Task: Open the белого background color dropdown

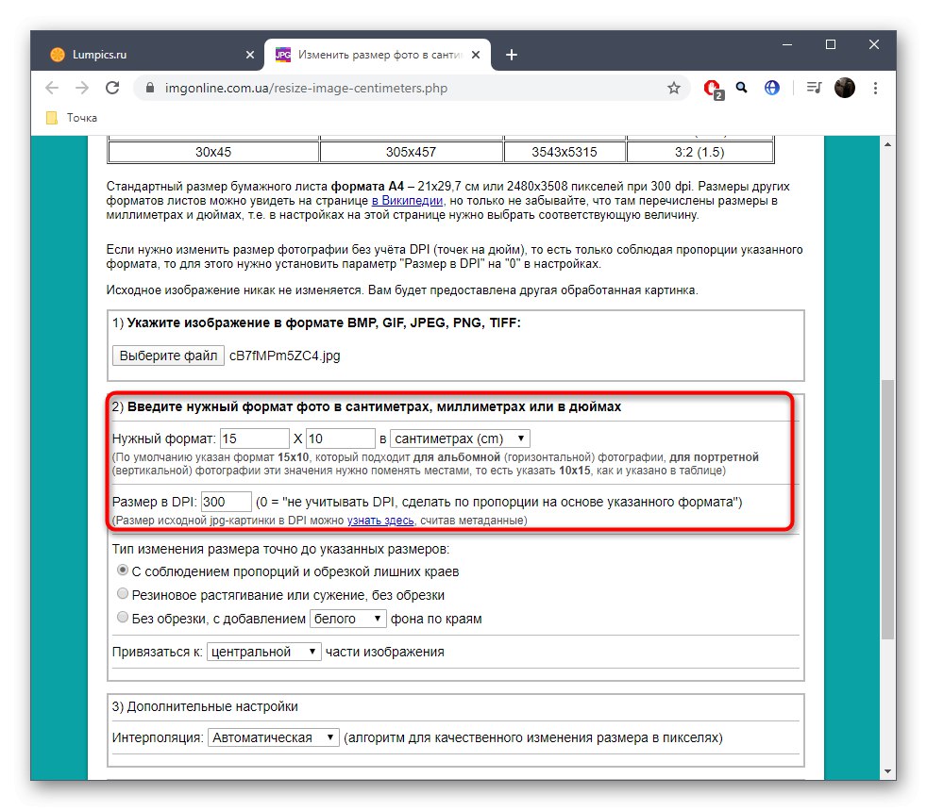Action: tap(346, 618)
